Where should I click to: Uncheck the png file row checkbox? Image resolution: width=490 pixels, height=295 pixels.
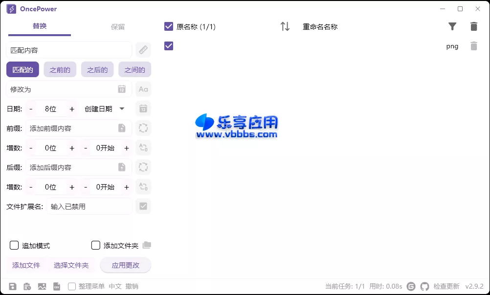(x=169, y=46)
